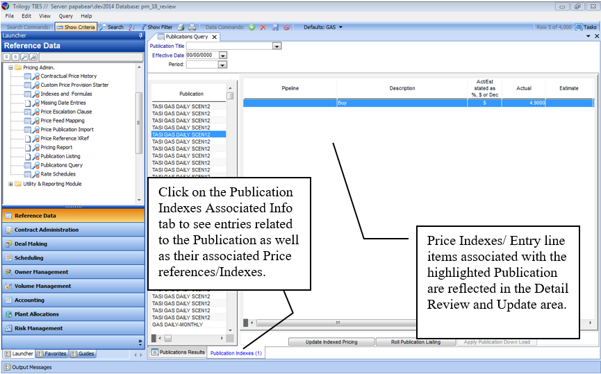Open the Period dropdown
The height and width of the screenshot is (374, 601).
tap(222, 65)
